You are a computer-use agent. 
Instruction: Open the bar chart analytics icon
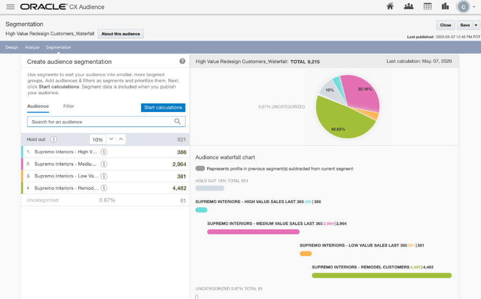pos(445,6)
